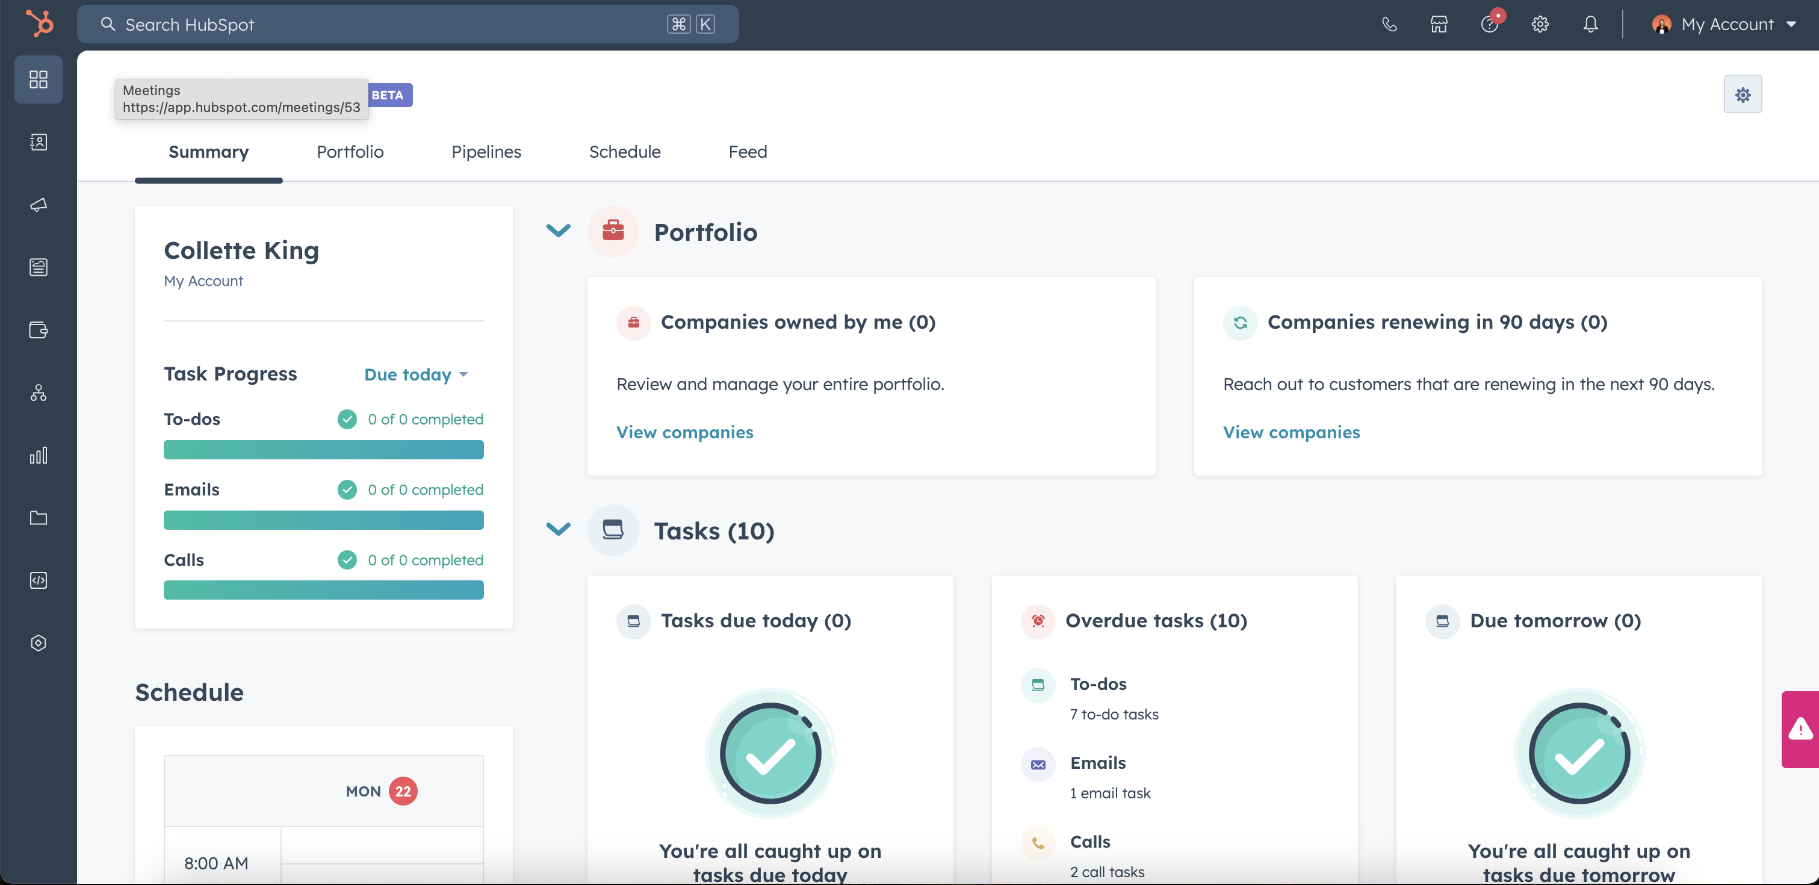Screen dimensions: 1819x885
Task: Open the overdue Calls link
Action: (1089, 842)
